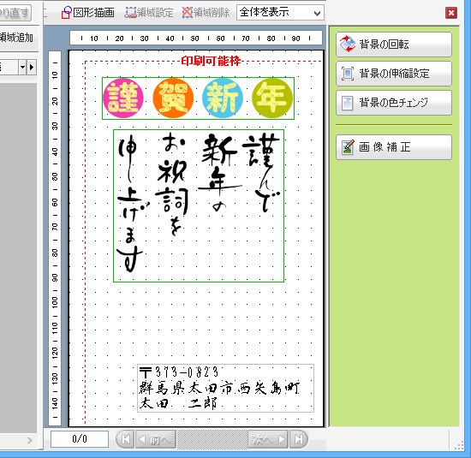This screenshot has height=458, width=471.
Task: Click the postal code 373-0823 text
Action: 179,372
